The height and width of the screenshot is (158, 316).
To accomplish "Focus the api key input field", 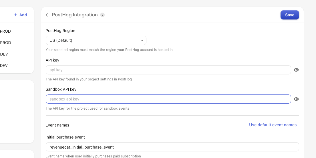I will point(168,70).
